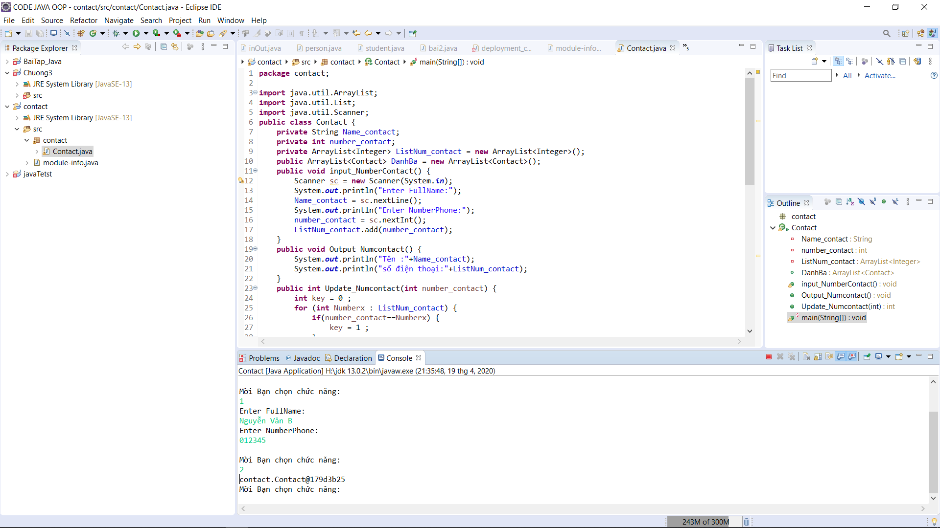Terminate the running program with red stop
The image size is (940, 528).
coord(769,357)
